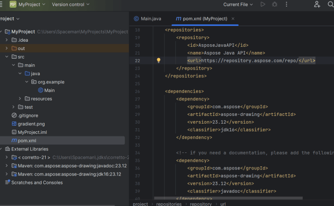Click the javadoc classifier line

(x=232, y=191)
